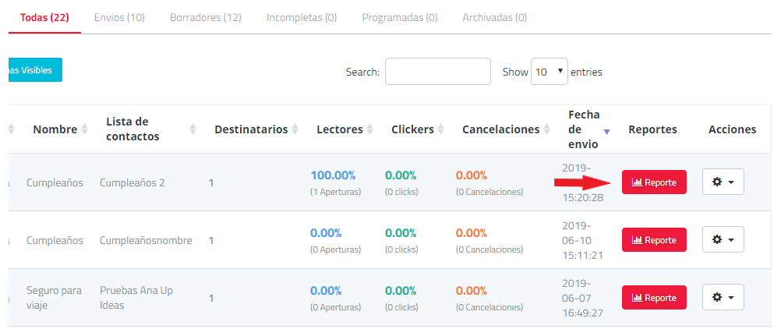This screenshot has height=329, width=781.
Task: Open Reporte for Cumpleaños 2 campaign
Action: (x=654, y=182)
